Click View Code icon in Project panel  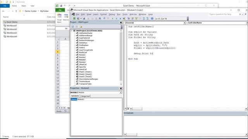coord(72,27)
